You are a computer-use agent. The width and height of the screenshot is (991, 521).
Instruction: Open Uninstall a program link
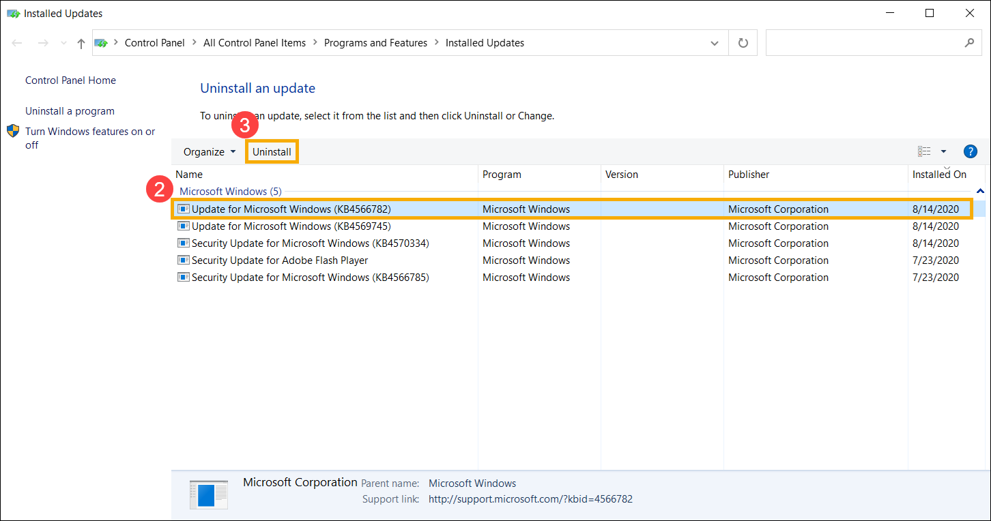[70, 111]
